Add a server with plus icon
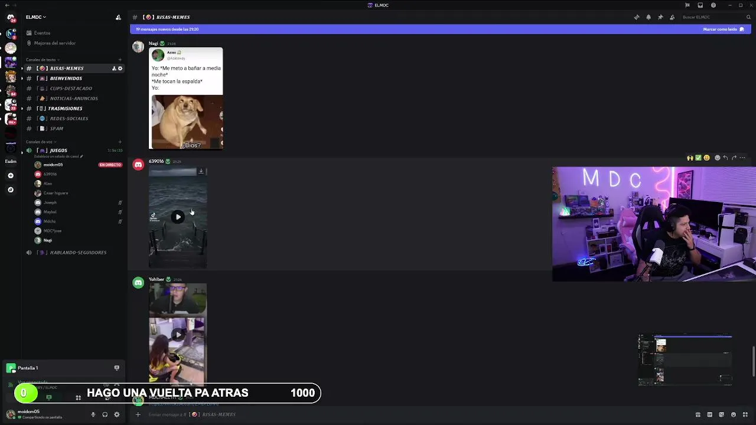756x425 pixels. click(x=11, y=175)
